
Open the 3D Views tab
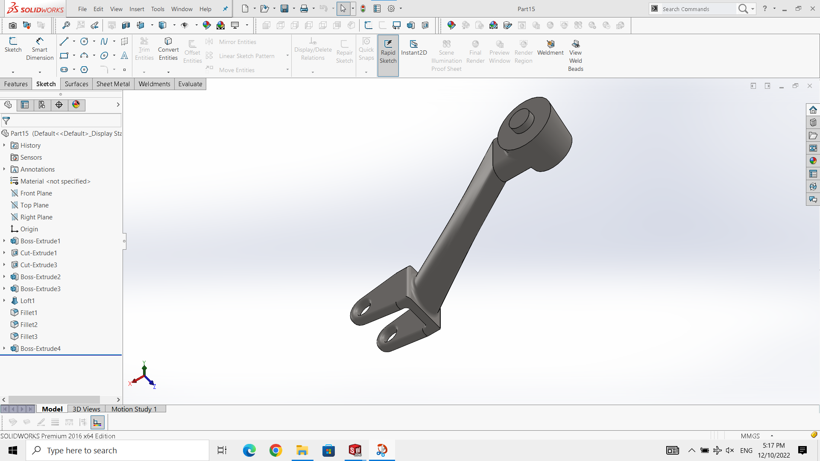86,409
